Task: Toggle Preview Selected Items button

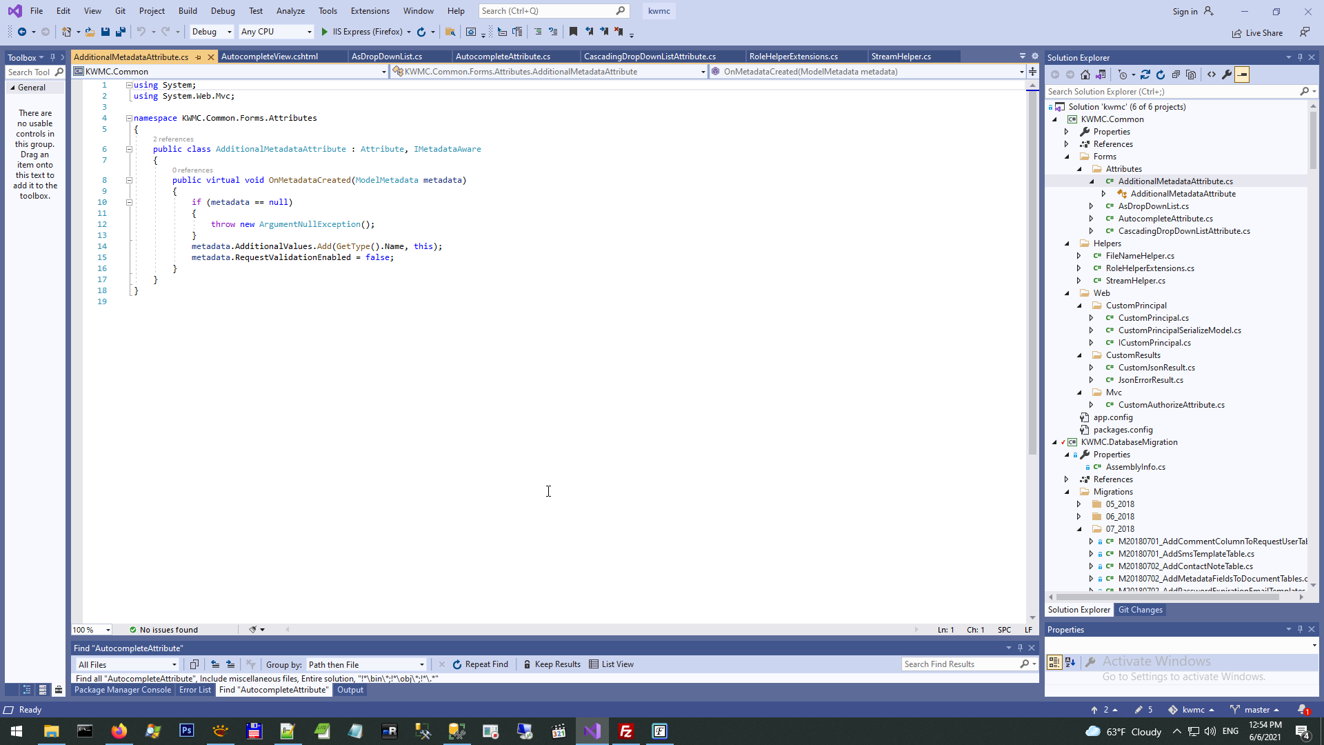Action: click(x=1242, y=74)
